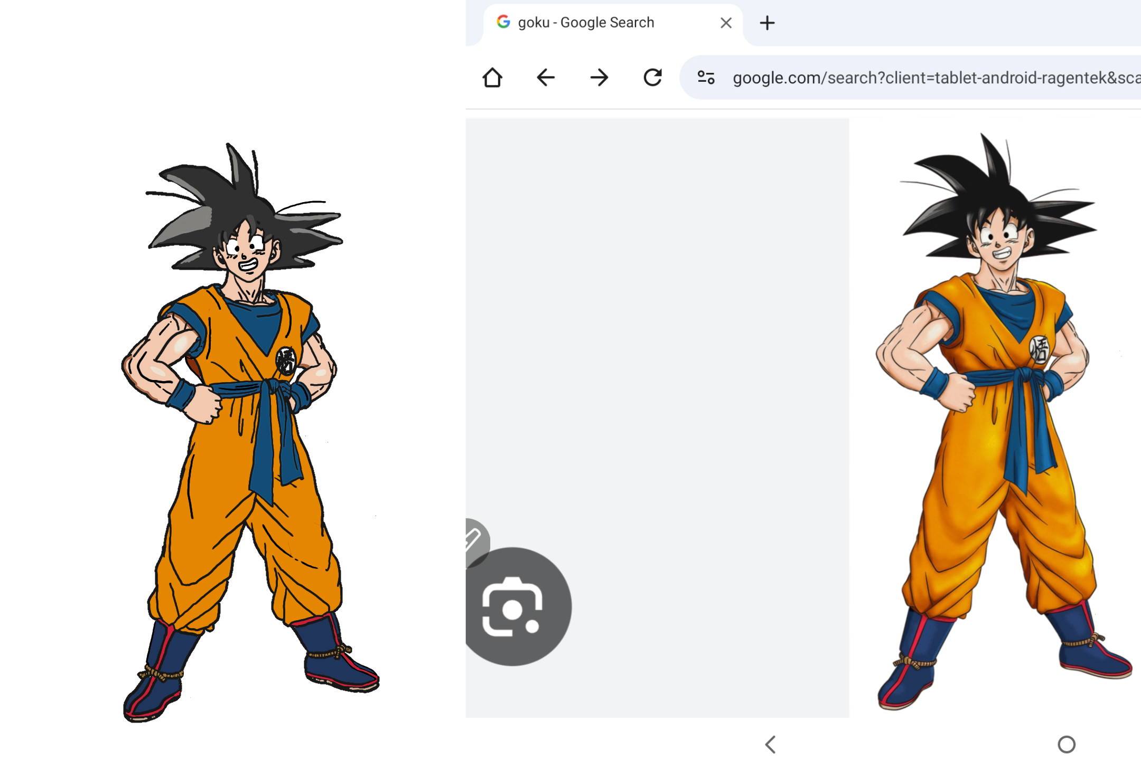Close the goku Google Search tab
The image size is (1141, 760).
pos(726,23)
